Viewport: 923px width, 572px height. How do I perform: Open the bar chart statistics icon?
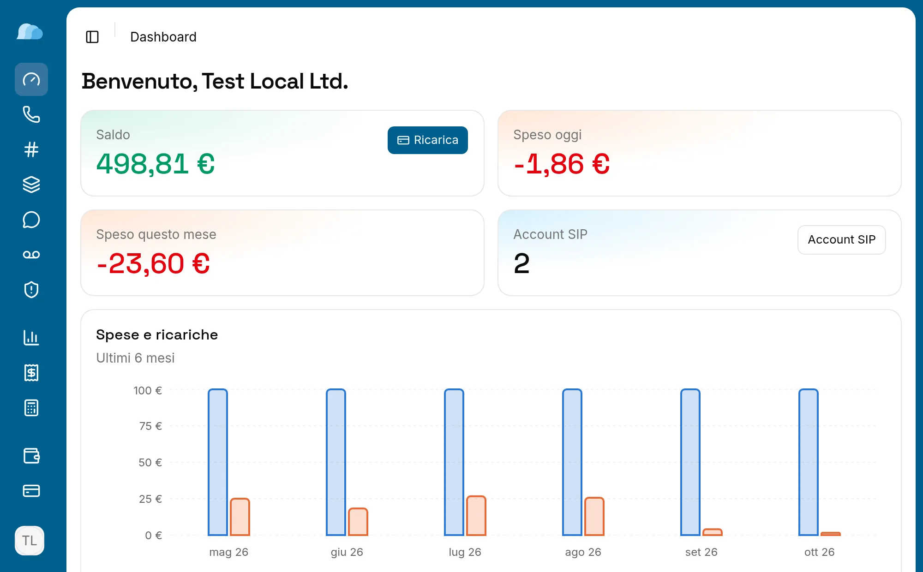pyautogui.click(x=31, y=338)
